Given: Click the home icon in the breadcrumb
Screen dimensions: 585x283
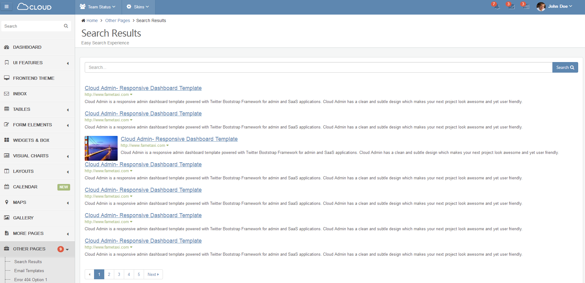Looking at the screenshot, I should point(83,20).
